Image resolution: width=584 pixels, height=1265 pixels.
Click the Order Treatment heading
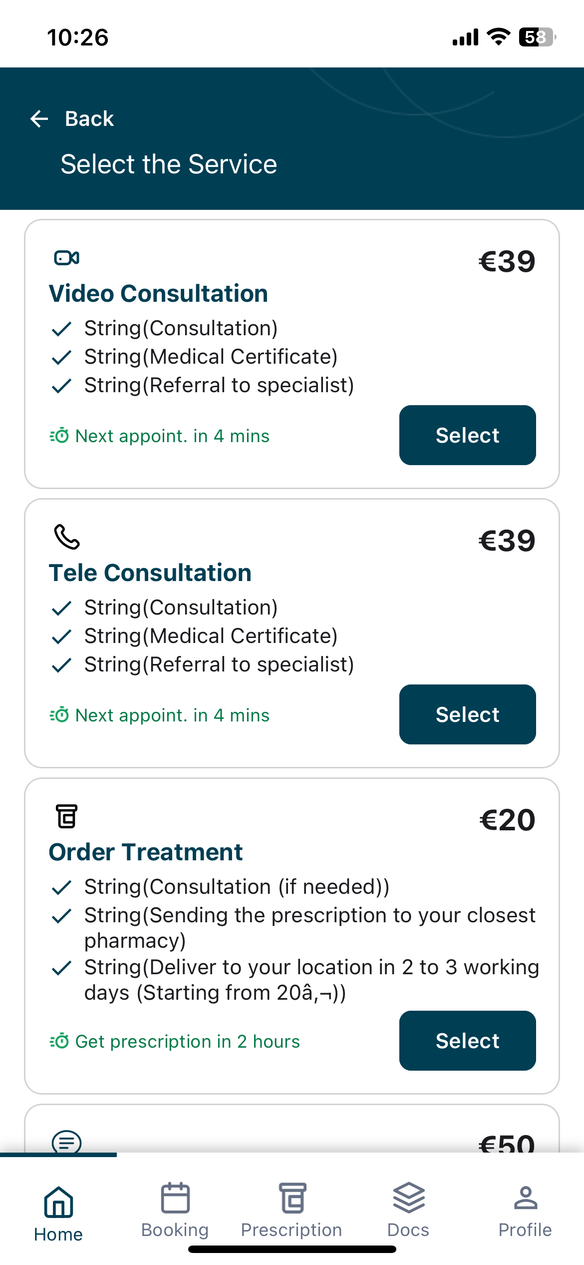click(146, 852)
